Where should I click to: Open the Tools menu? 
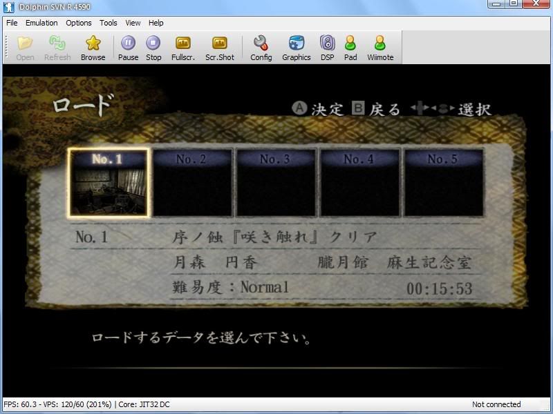click(x=109, y=23)
